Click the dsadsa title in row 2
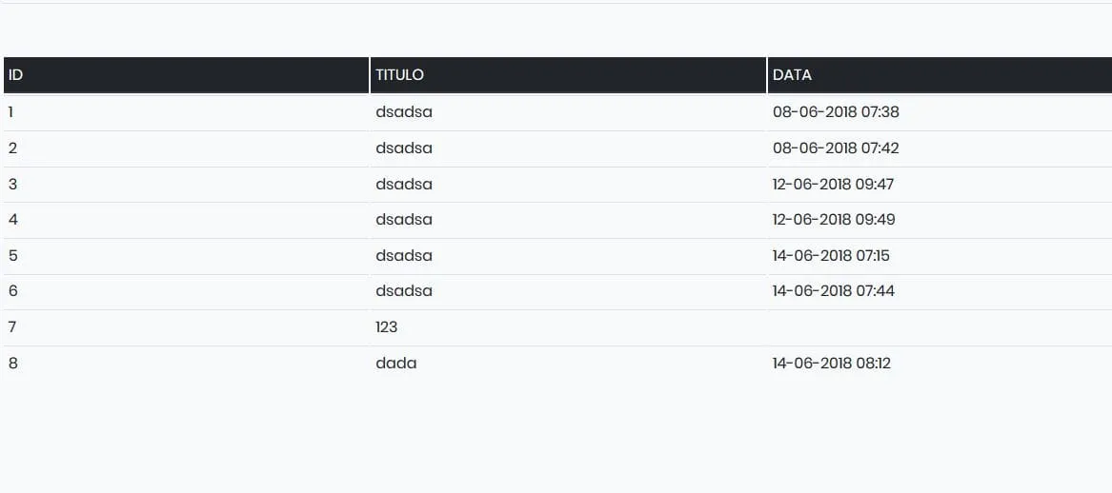Viewport: 1112px width, 493px height. pos(404,148)
